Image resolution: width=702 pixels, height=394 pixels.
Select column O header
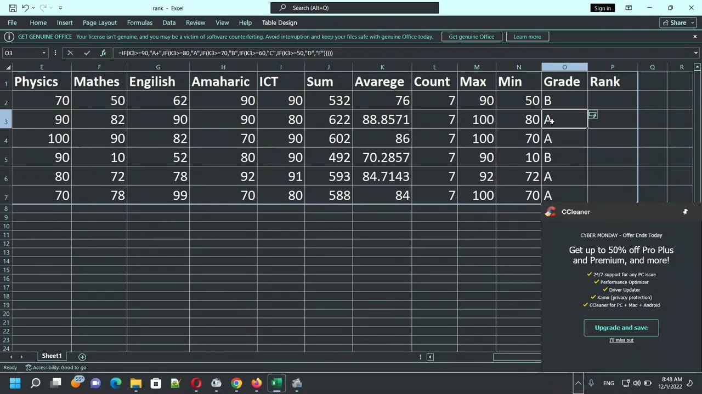pyautogui.click(x=564, y=67)
